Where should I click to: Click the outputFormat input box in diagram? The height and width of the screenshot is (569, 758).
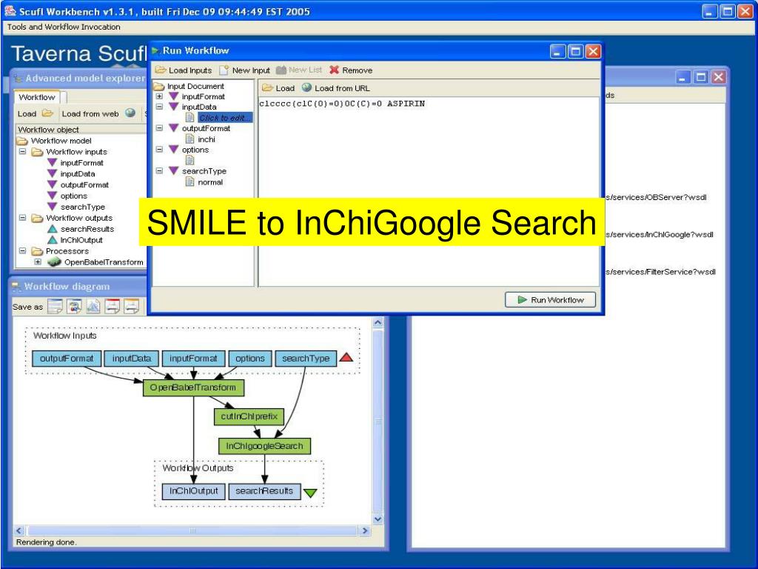[67, 359]
